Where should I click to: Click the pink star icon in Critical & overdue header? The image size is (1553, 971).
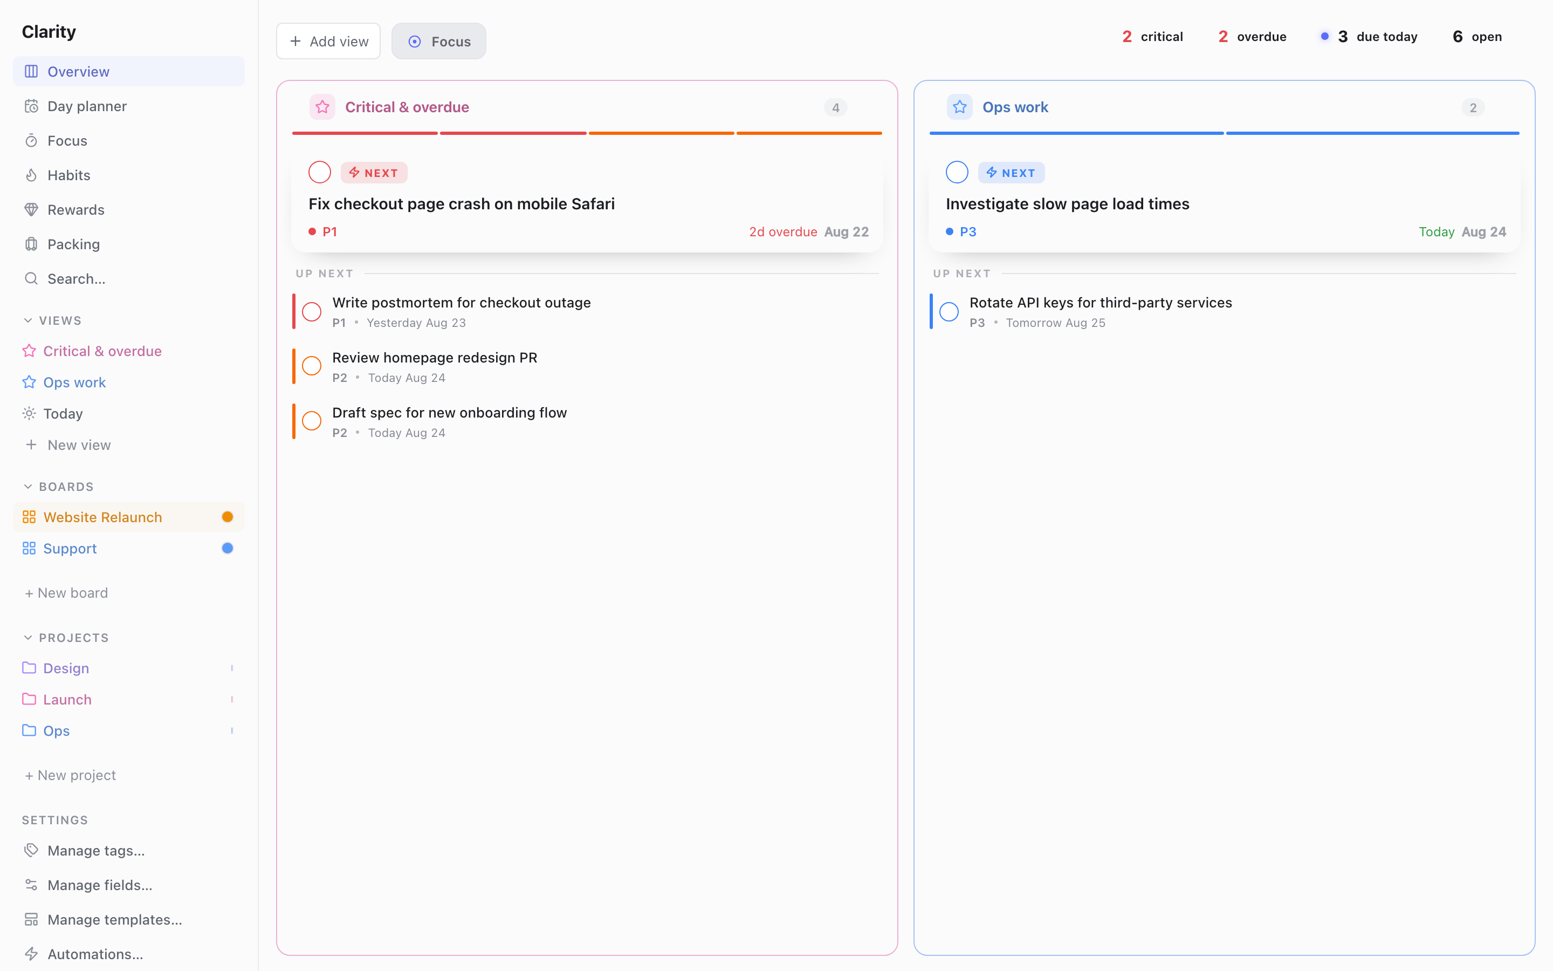click(x=322, y=107)
